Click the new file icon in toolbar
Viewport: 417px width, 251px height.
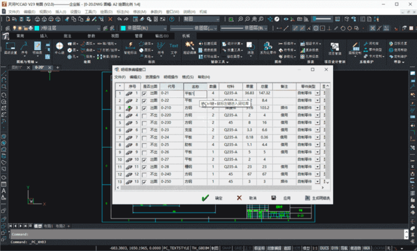[x=8, y=19]
